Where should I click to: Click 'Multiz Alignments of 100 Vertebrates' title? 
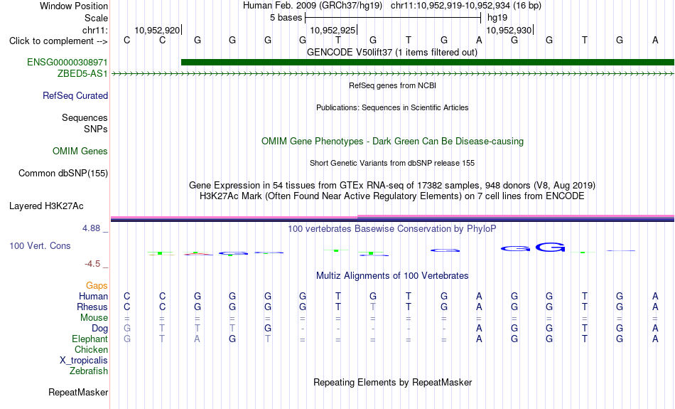tap(392, 276)
